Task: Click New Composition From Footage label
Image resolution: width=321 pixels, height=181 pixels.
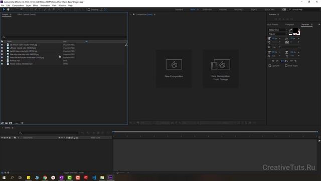Action: click(x=221, y=78)
